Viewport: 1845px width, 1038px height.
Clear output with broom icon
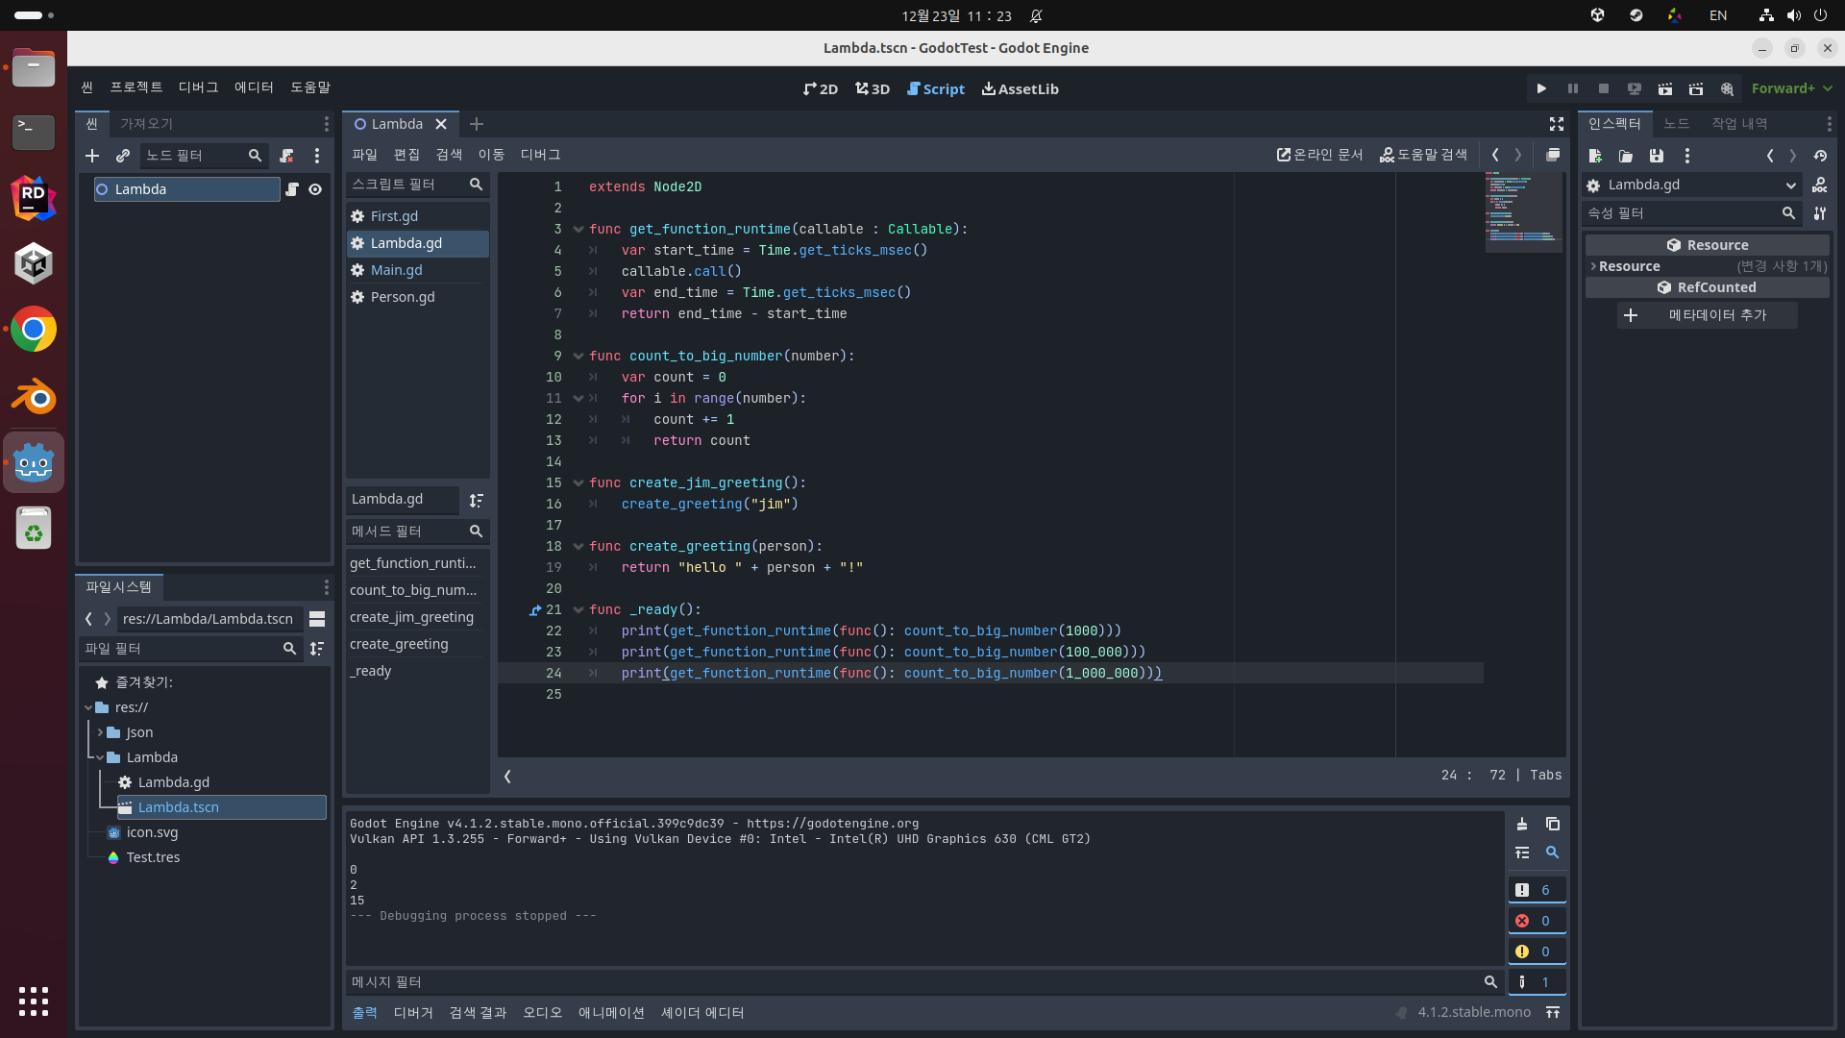[1522, 824]
